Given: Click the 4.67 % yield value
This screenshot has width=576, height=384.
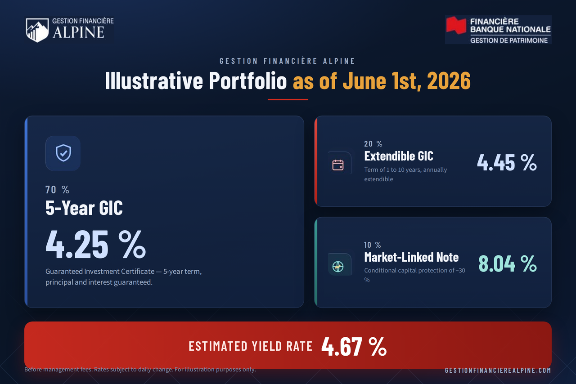Looking at the screenshot, I should coord(354,346).
